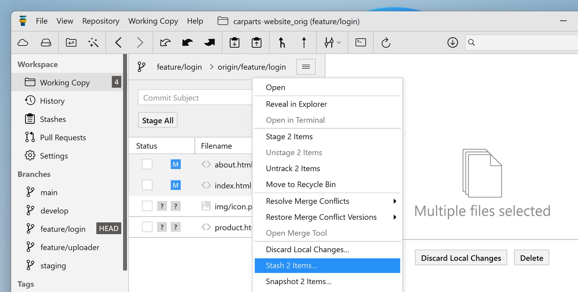Navigate back with the left arrow
578x292 pixels.
tap(118, 43)
